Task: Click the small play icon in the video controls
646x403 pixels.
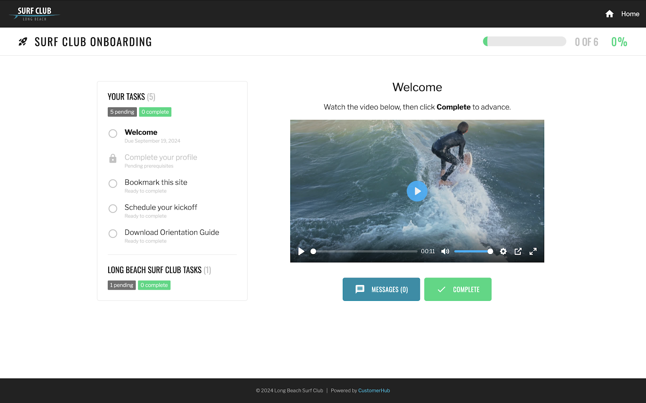Action: [x=301, y=251]
